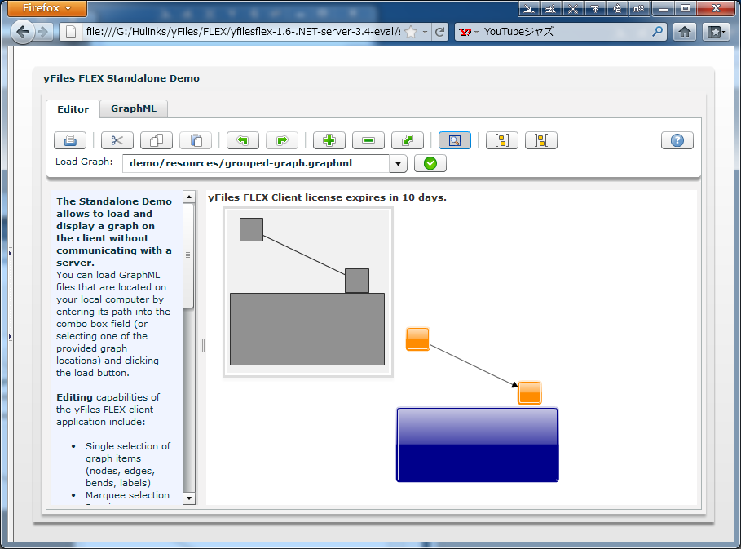Focus the address bar showing the file URL
The image size is (741, 549).
[242, 32]
